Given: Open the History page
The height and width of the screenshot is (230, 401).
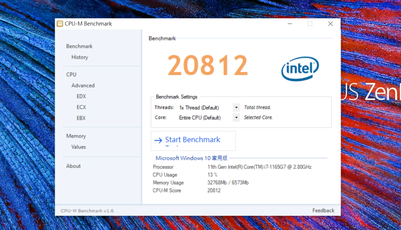Looking at the screenshot, I should pyautogui.click(x=80, y=57).
